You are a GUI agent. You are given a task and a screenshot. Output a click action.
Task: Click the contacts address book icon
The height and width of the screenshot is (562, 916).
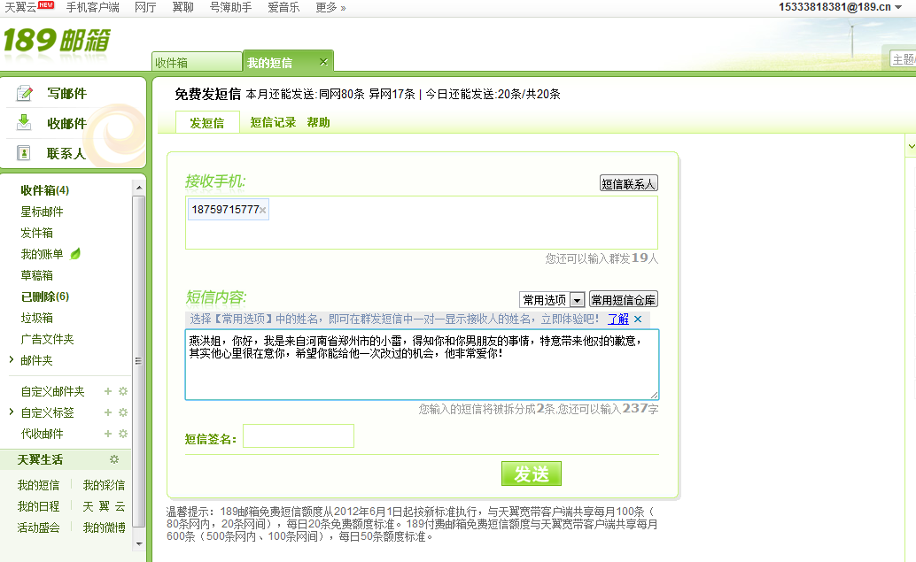tap(23, 153)
